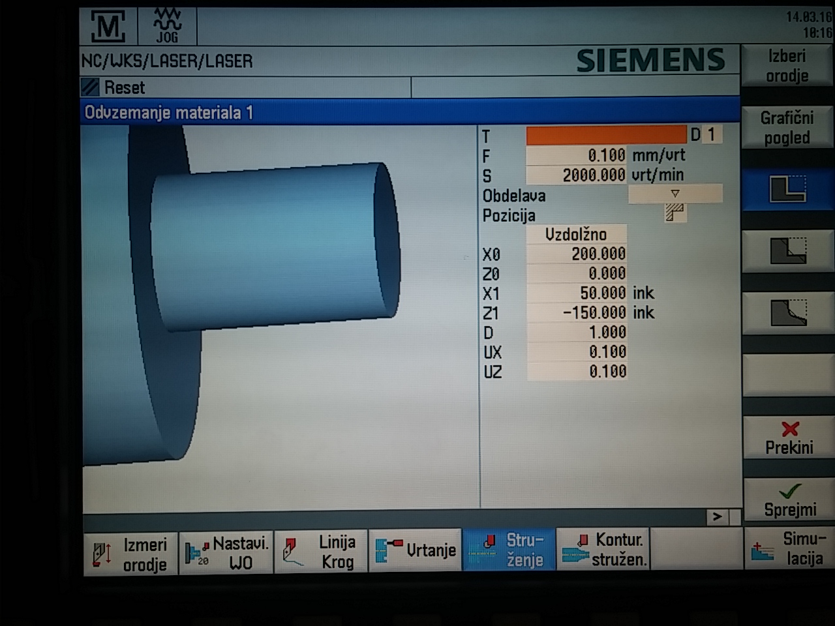Click the orange T tool field
Viewport: 835px width, 626px height.
point(606,135)
